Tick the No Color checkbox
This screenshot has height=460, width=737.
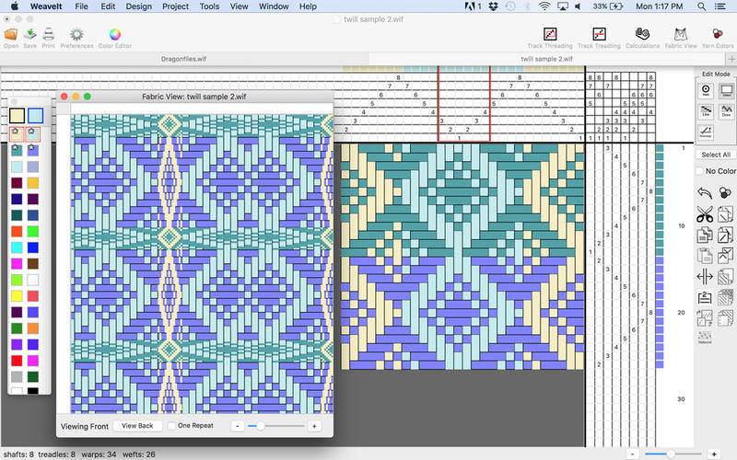[699, 171]
